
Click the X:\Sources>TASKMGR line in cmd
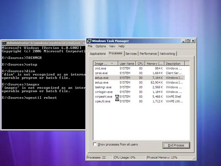pos(22,58)
